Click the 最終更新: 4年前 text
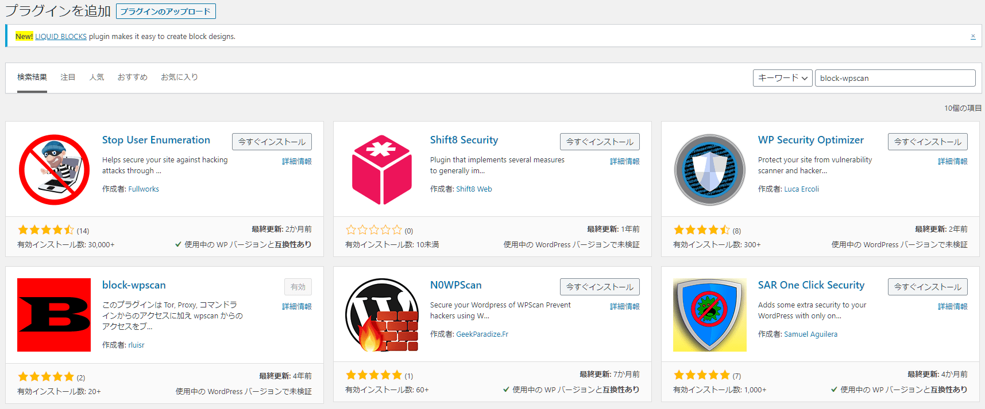This screenshot has width=985, height=409. coord(285,376)
